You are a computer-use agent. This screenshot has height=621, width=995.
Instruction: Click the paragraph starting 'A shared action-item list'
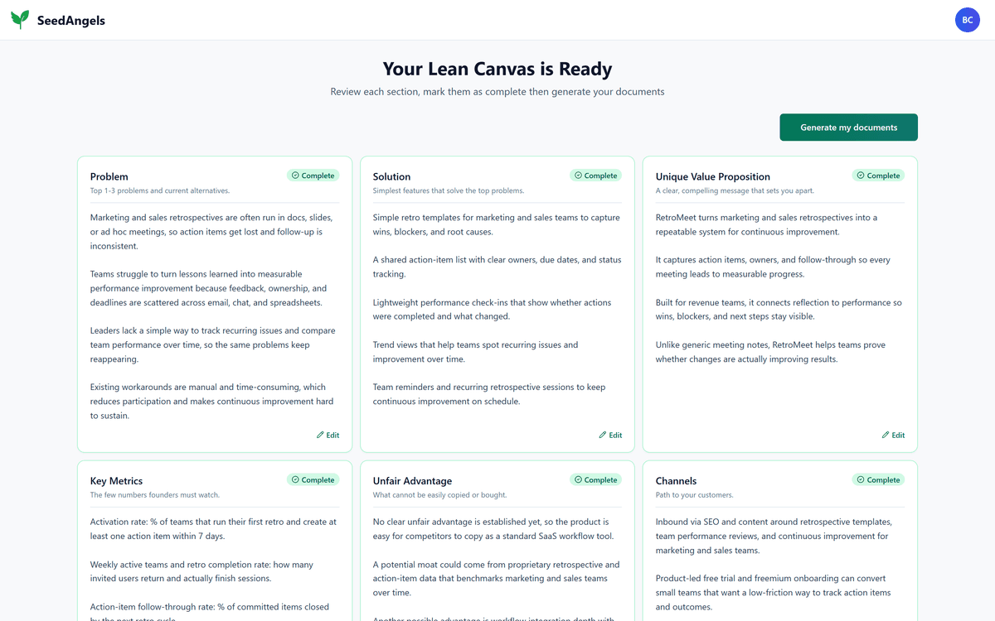(x=498, y=267)
